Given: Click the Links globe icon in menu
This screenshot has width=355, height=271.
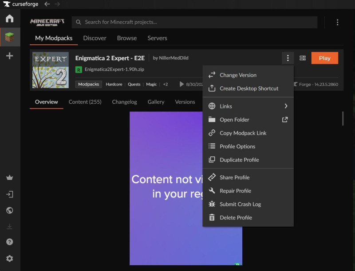Looking at the screenshot, I should point(212,106).
